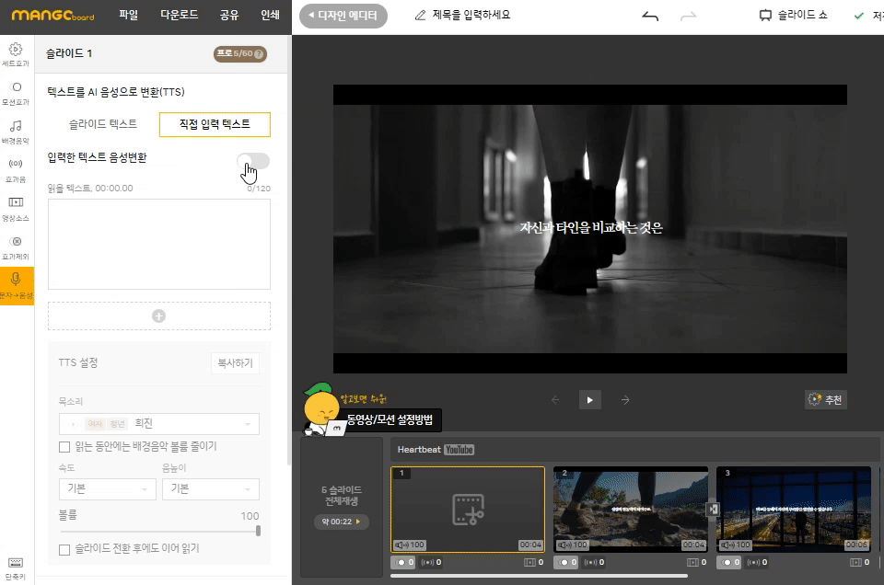Check 읽는 동안에는 배경음악 볼륨 줄이기
884x585 pixels.
64,447
